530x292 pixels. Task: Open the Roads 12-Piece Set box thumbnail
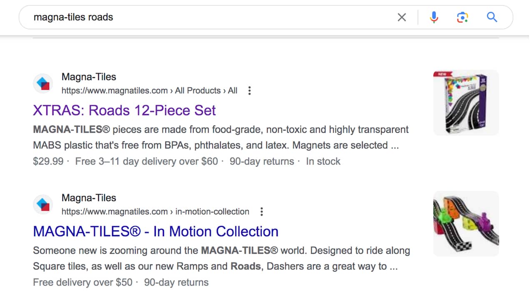466,103
